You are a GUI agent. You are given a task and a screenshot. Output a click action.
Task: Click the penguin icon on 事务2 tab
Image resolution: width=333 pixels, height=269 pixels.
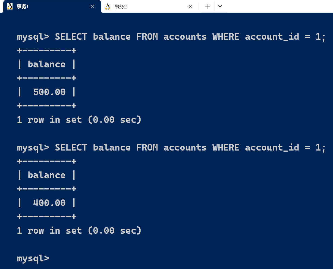coord(108,7)
